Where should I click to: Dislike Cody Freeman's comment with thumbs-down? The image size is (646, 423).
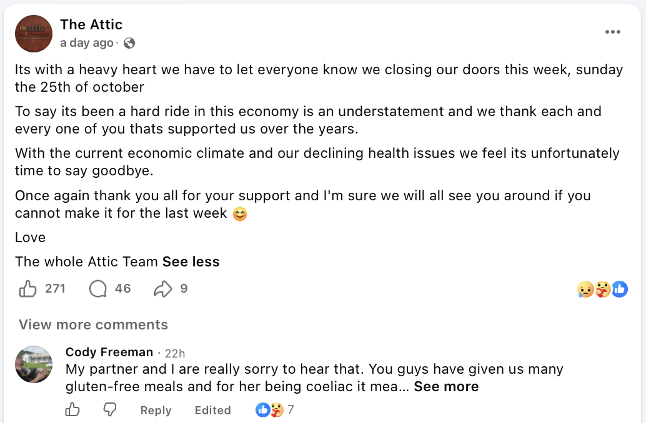[x=109, y=410]
